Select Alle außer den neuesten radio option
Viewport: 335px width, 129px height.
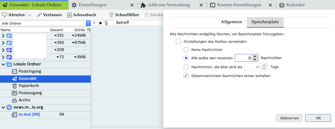point(186,58)
